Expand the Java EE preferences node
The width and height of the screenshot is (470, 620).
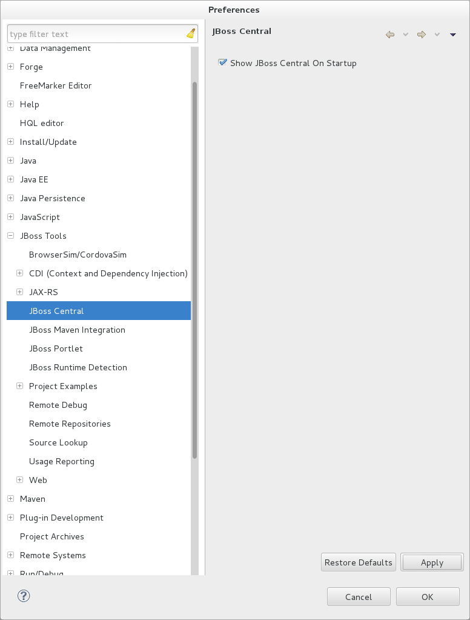[10, 179]
